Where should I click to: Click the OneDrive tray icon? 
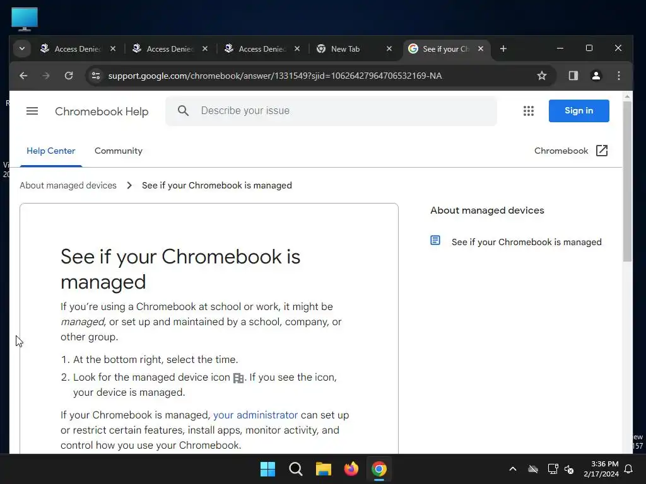coord(533,469)
